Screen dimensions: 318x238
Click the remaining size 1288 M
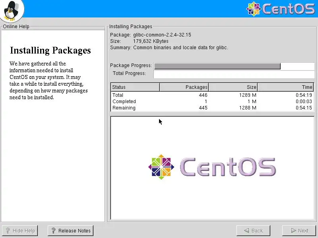[248, 107]
